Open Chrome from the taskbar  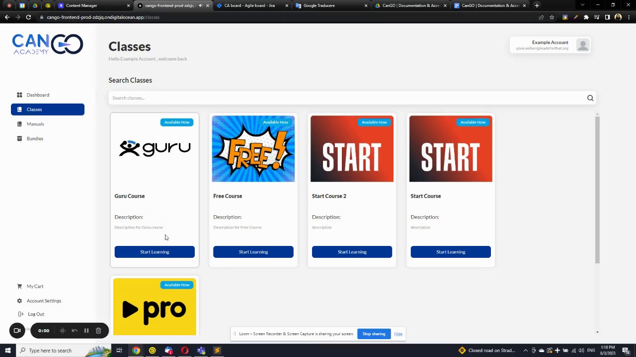[136, 351]
